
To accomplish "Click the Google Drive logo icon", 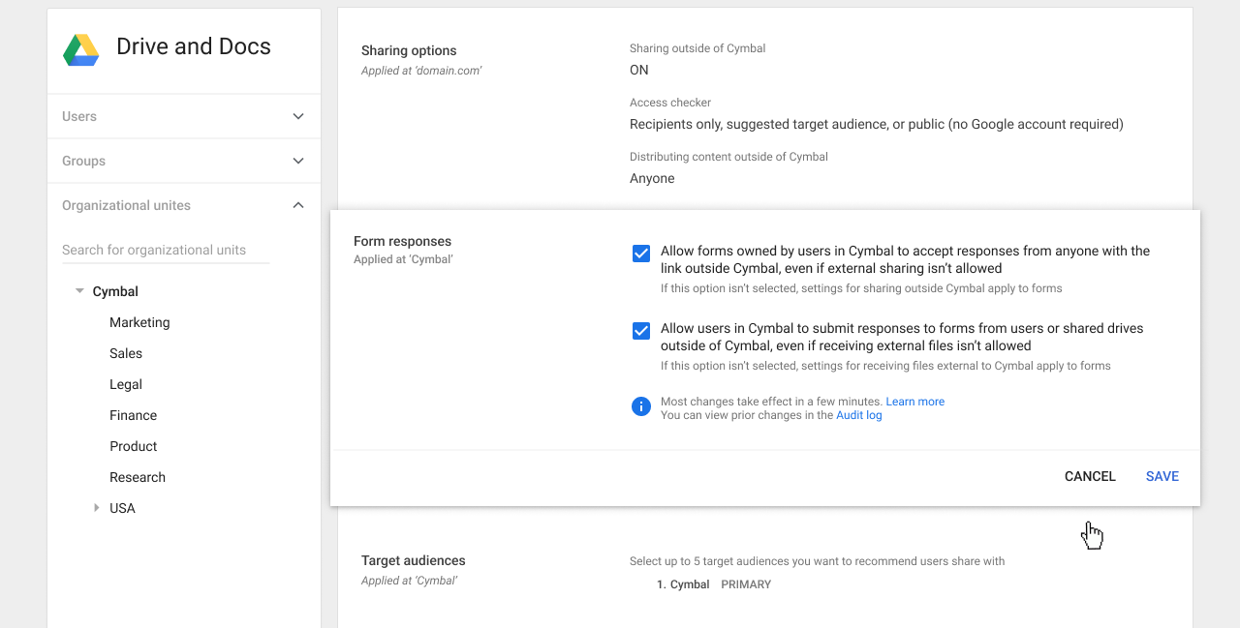I will coord(81,50).
